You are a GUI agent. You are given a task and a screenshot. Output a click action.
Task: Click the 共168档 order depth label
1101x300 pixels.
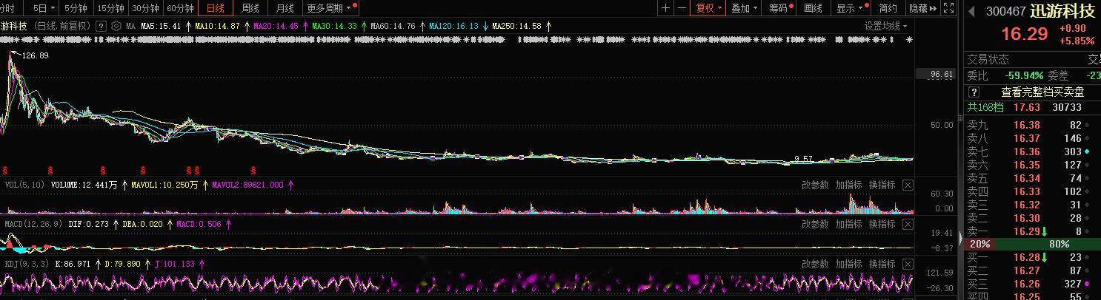click(x=985, y=107)
